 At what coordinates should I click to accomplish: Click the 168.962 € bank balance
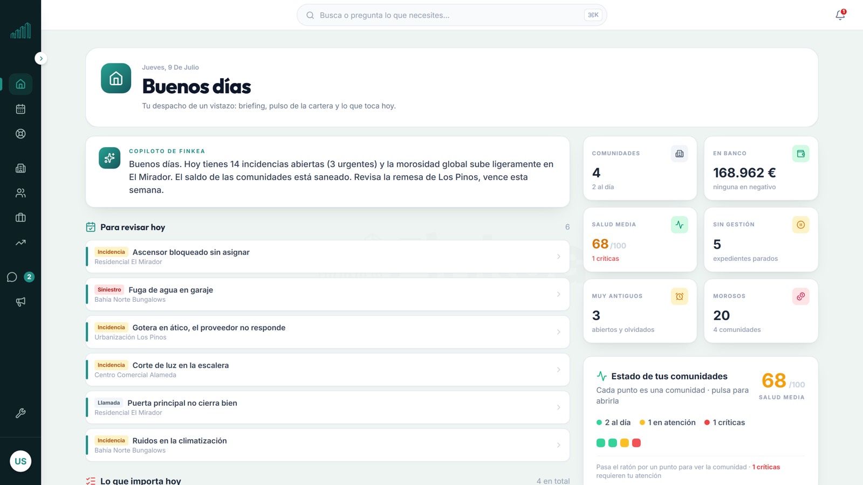coord(744,173)
